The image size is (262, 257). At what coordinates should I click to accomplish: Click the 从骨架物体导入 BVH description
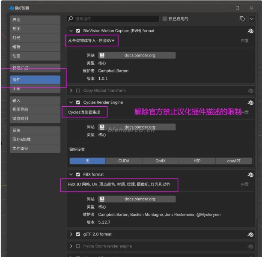[91, 41]
